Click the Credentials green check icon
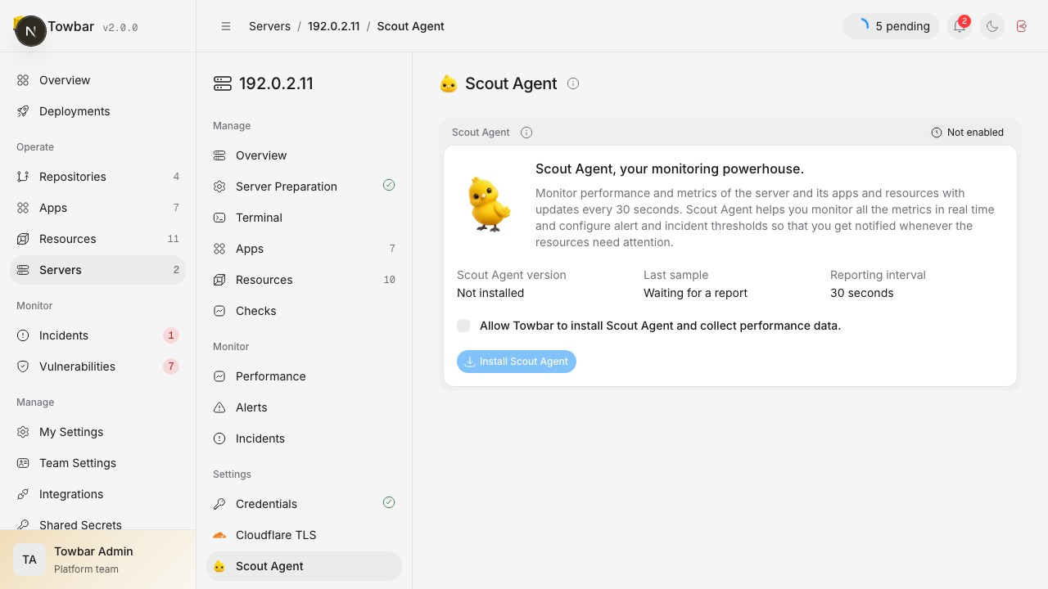 pos(389,502)
